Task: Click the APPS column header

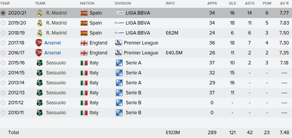Action: pyautogui.click(x=212, y=3)
